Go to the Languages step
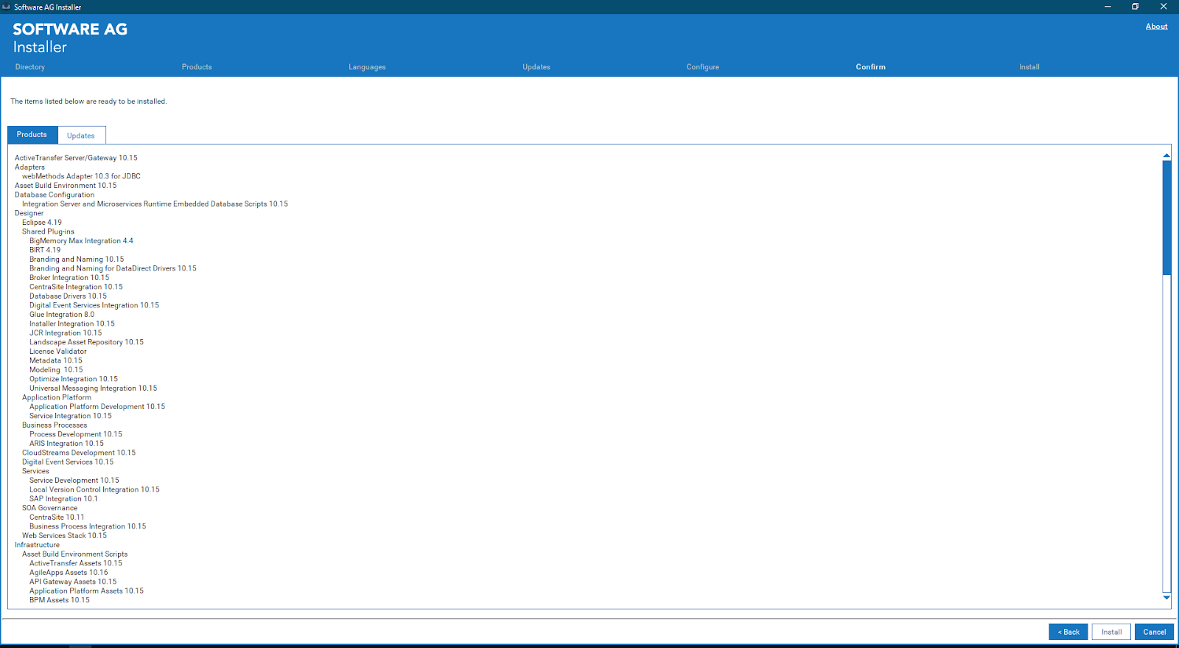Screen dimensions: 1179x648 pos(367,67)
